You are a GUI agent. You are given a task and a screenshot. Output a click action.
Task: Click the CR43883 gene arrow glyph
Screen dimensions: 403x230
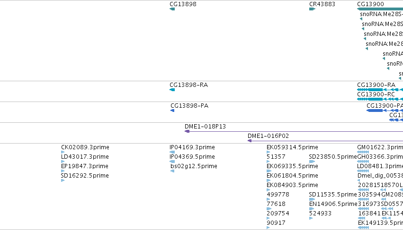point(312,9)
